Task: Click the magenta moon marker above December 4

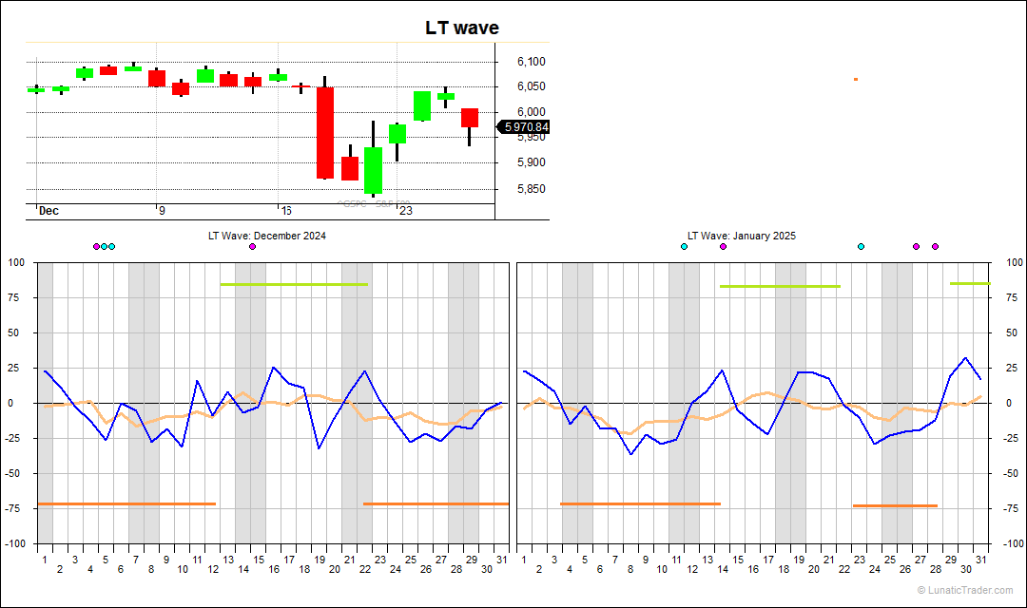Action: [96, 245]
